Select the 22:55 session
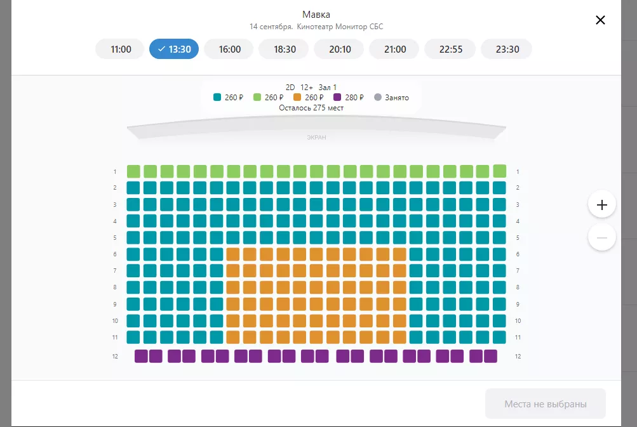Viewport: 637px width, 427px height. click(x=450, y=49)
